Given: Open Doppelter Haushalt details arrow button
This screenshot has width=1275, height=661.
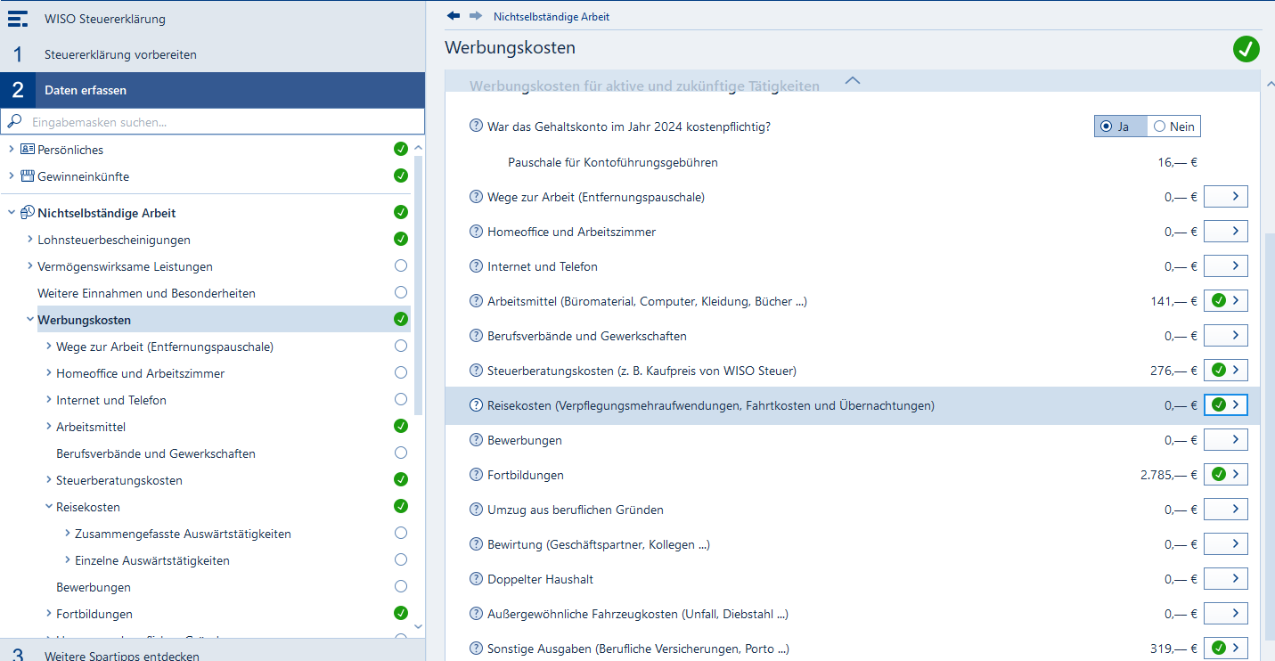Looking at the screenshot, I should coord(1226,579).
